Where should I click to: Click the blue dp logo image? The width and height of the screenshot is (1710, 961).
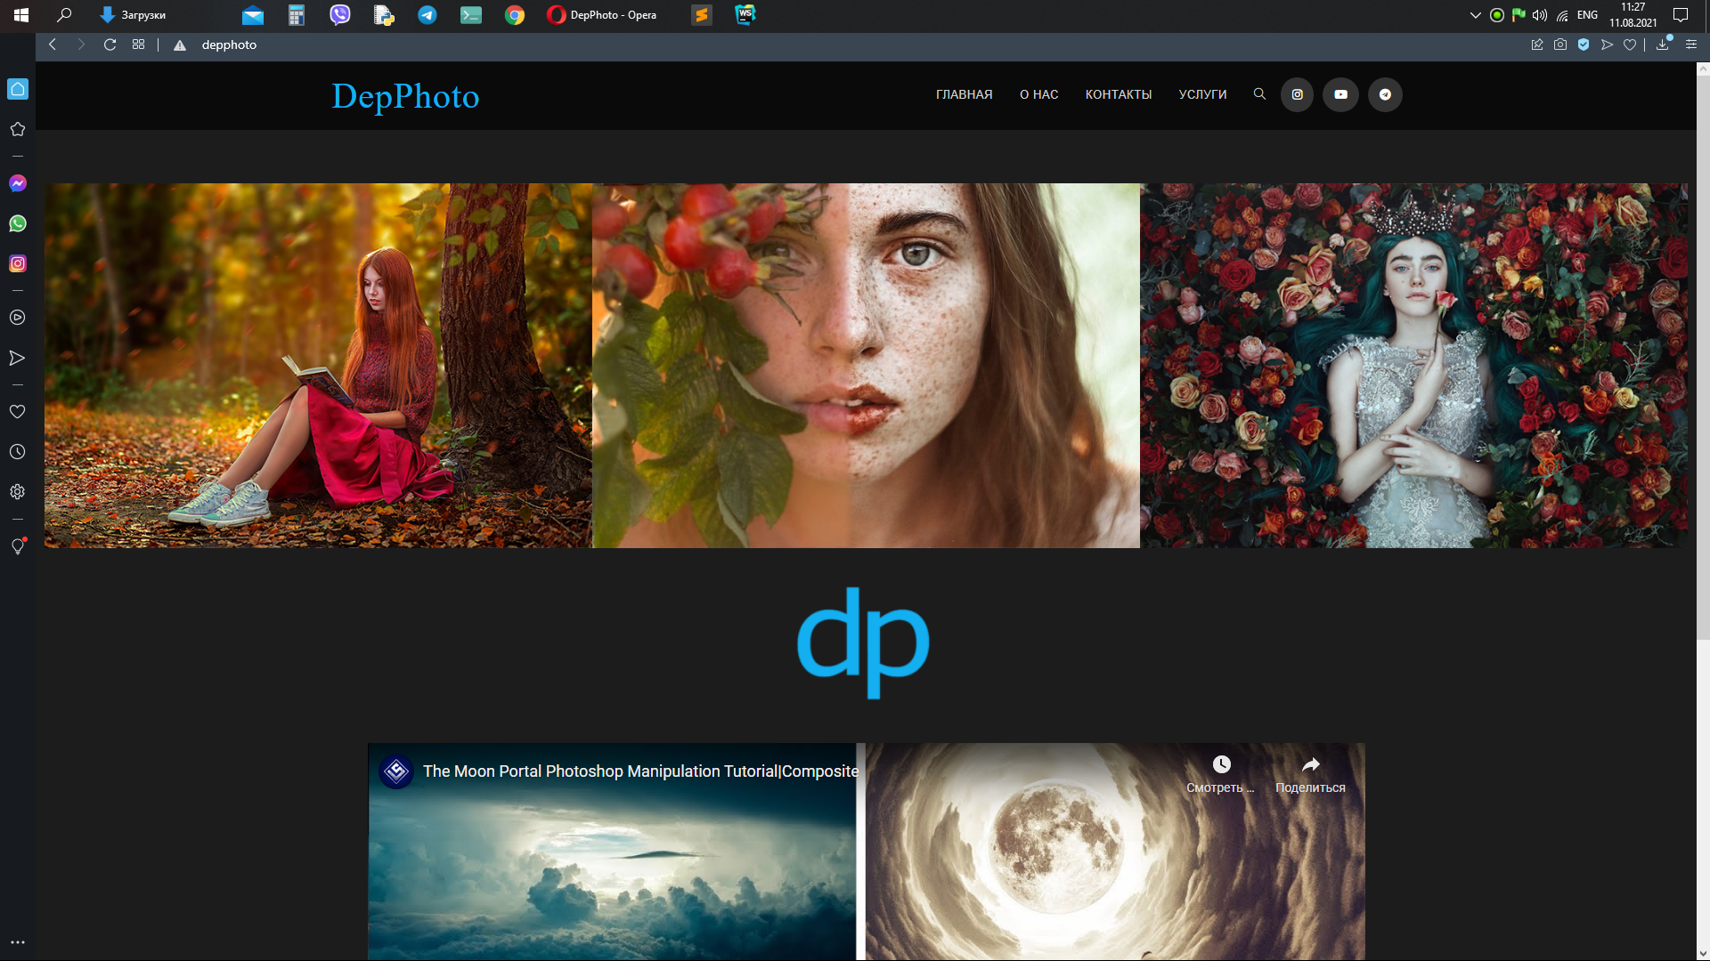(x=863, y=642)
